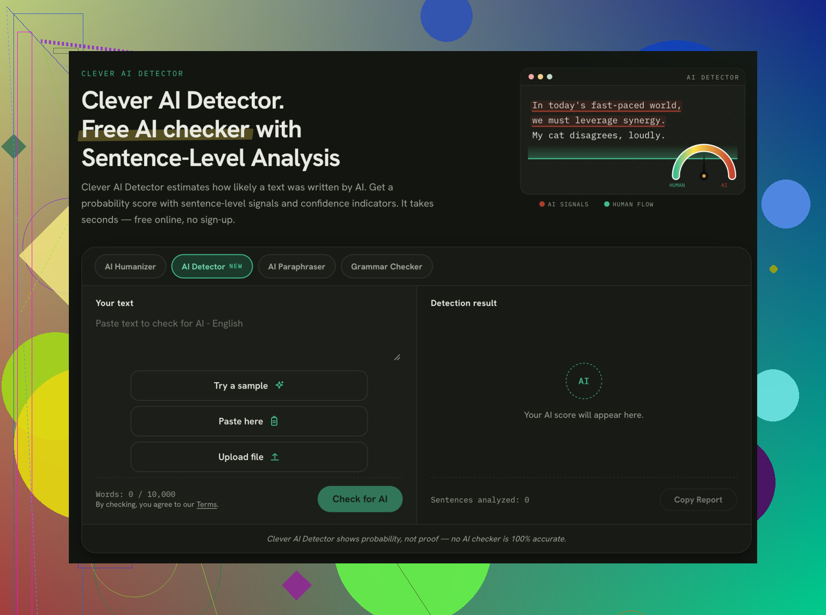Click the "Detection result" heading

click(464, 303)
